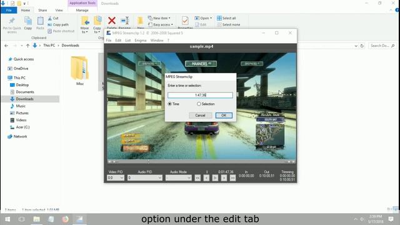Select OneDrive in navigation pane
Screen dimensions: 400x225
pyautogui.click(x=18, y=69)
